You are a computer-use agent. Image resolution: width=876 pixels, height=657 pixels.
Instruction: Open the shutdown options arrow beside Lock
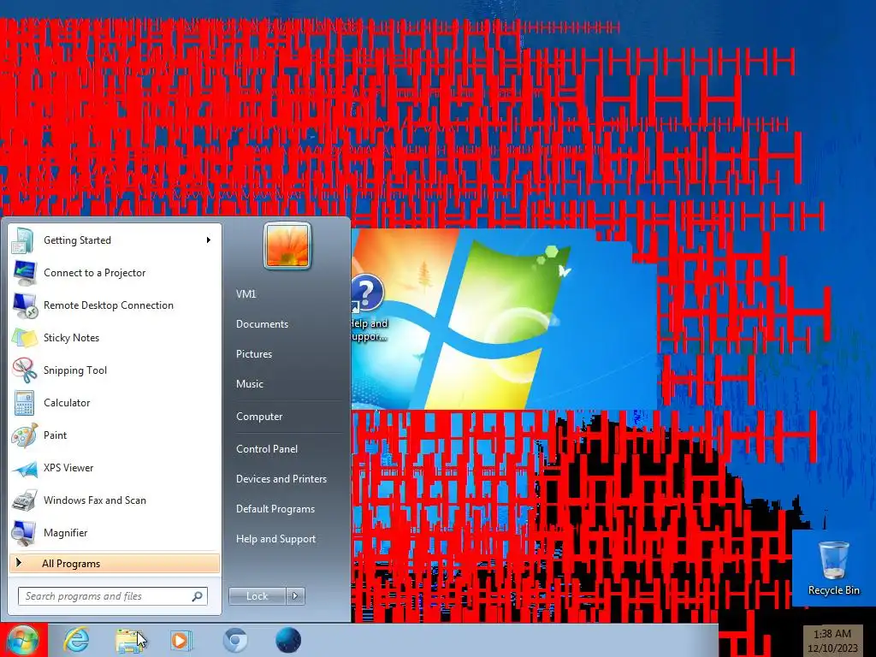295,596
